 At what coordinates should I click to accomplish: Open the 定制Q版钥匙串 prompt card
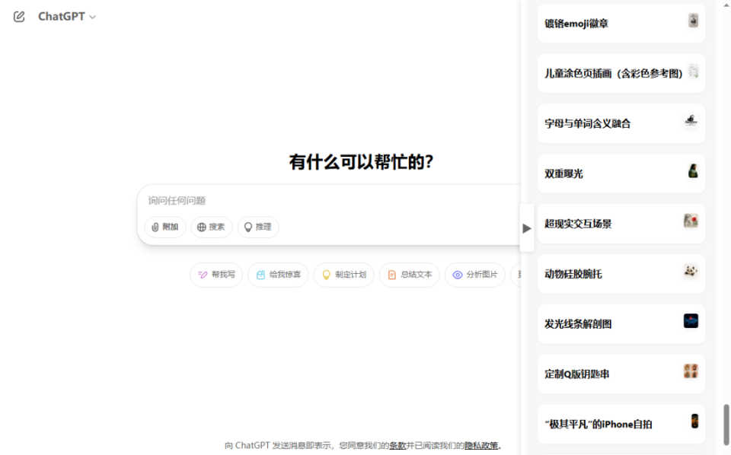pos(621,374)
